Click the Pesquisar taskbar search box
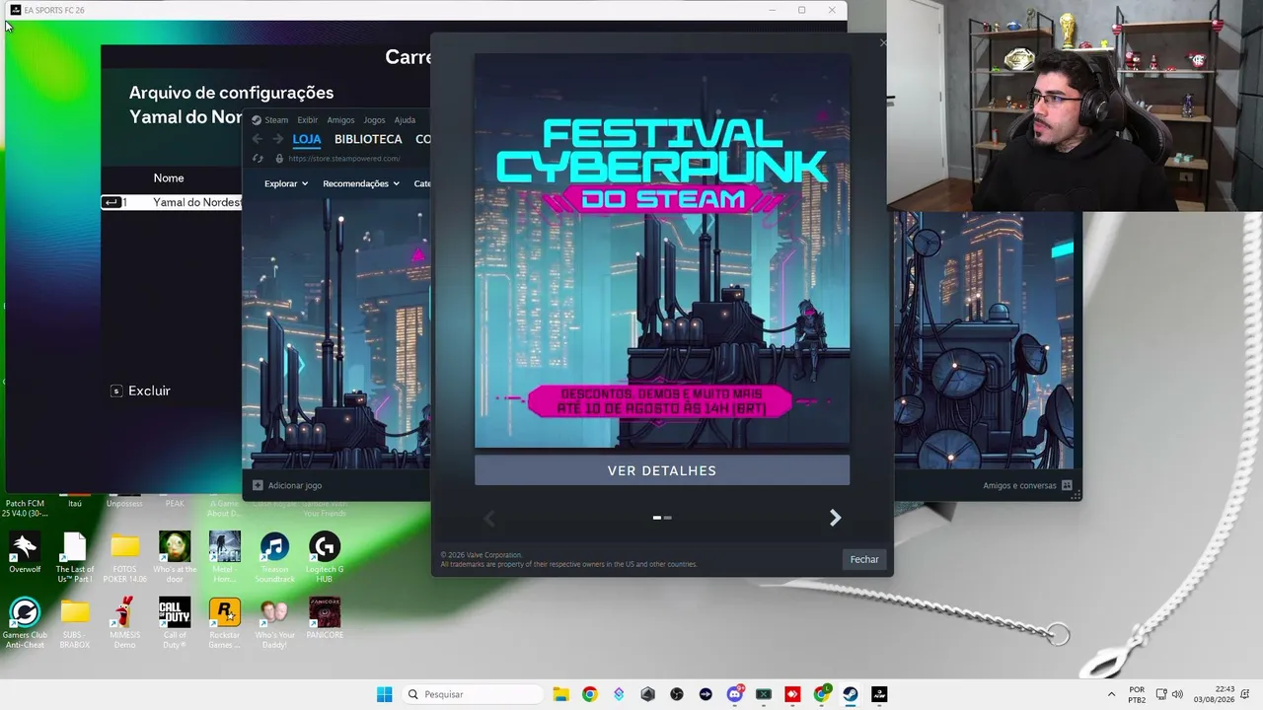Image resolution: width=1263 pixels, height=710 pixels. [x=471, y=694]
